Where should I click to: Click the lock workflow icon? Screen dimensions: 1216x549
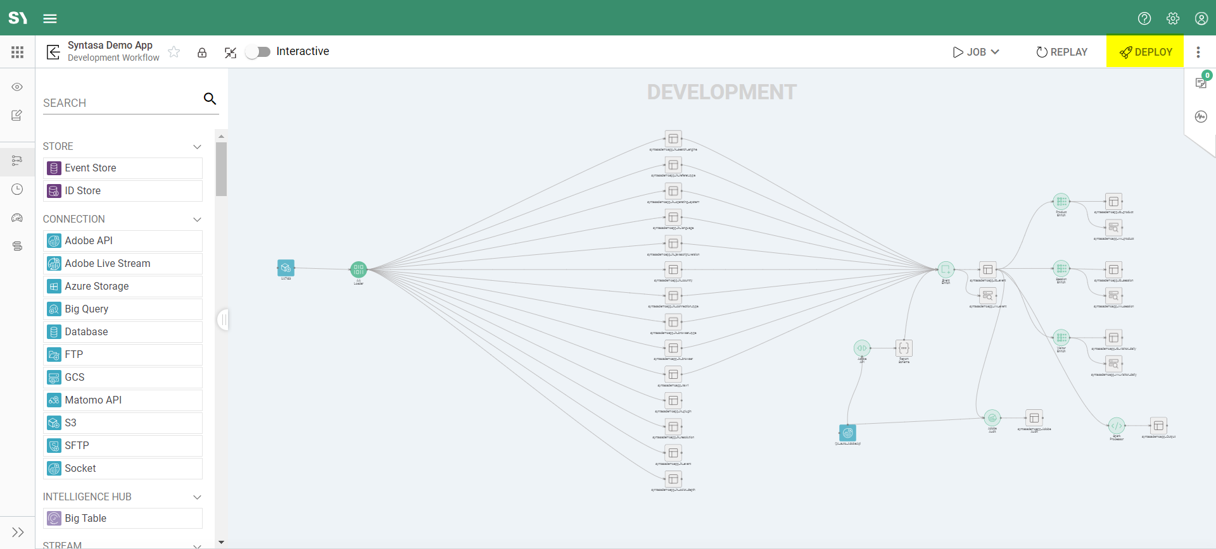(x=202, y=52)
